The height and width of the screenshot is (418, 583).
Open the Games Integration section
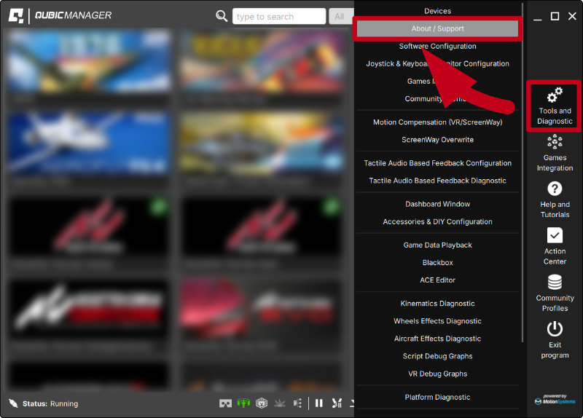pos(555,153)
